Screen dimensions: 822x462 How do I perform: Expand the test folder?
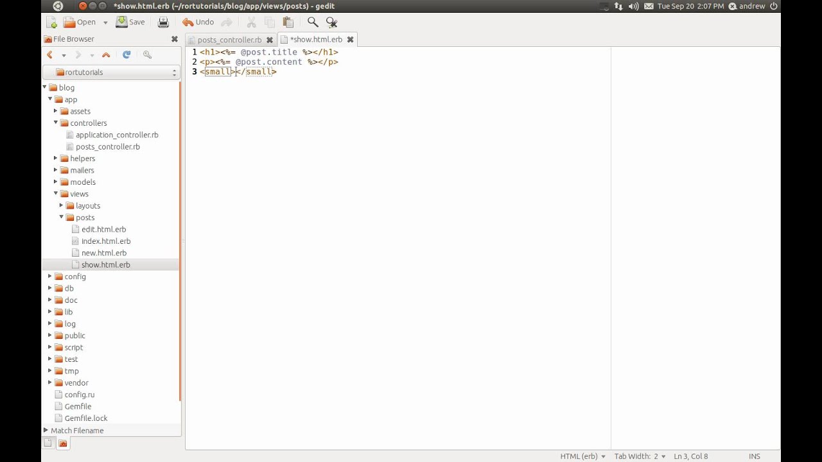(50, 359)
